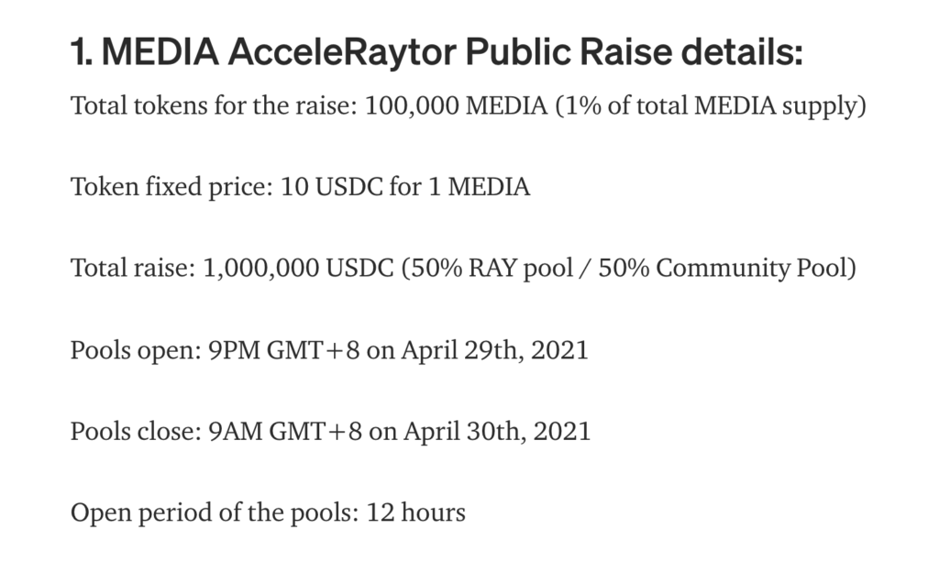This screenshot has height=573, width=939.
Task: Click the 'April 30th, 2021' date
Action: coord(497,432)
